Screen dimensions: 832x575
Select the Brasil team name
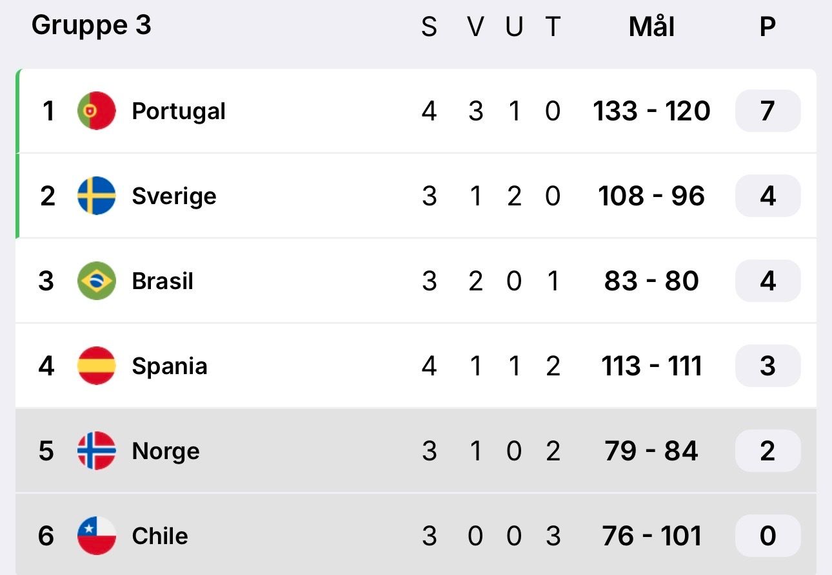pos(163,281)
